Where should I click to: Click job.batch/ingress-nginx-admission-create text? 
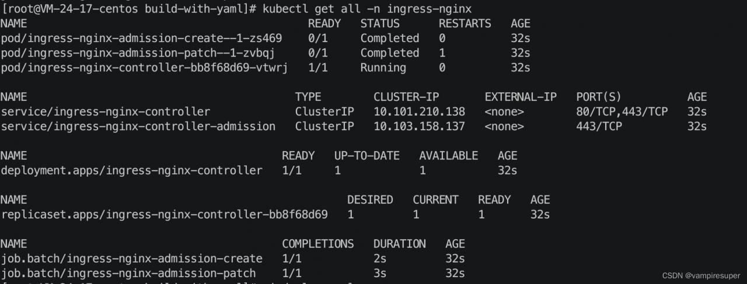[x=131, y=258]
